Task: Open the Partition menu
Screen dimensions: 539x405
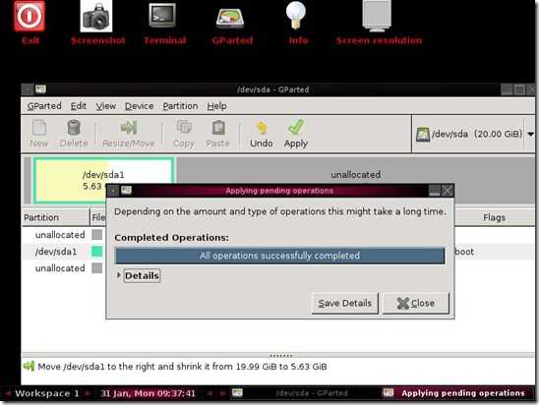Action: click(x=180, y=106)
